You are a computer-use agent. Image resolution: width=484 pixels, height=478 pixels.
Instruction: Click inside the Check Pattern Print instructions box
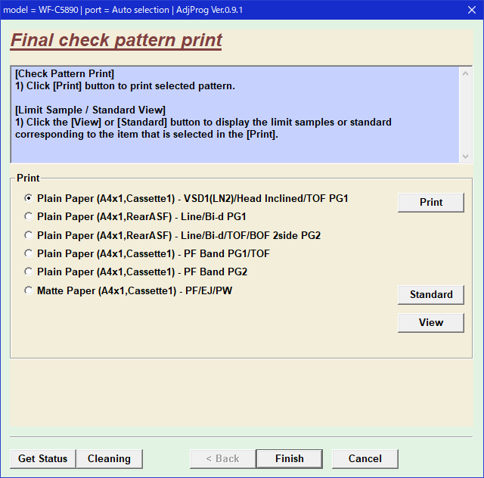pos(227,136)
